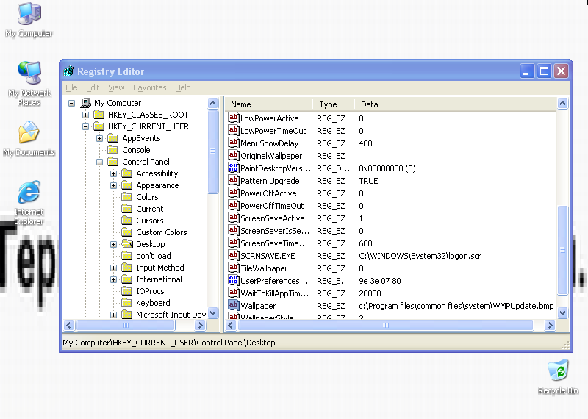Expand the AppEvents key
The width and height of the screenshot is (588, 419).
(99, 138)
